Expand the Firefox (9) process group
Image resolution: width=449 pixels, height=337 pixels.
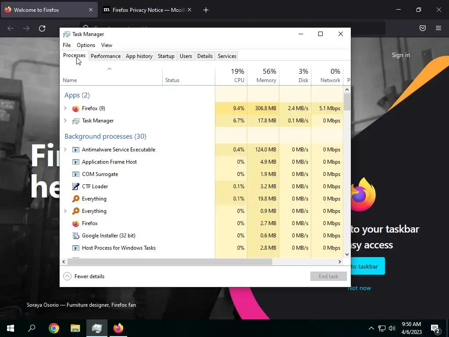(x=65, y=108)
